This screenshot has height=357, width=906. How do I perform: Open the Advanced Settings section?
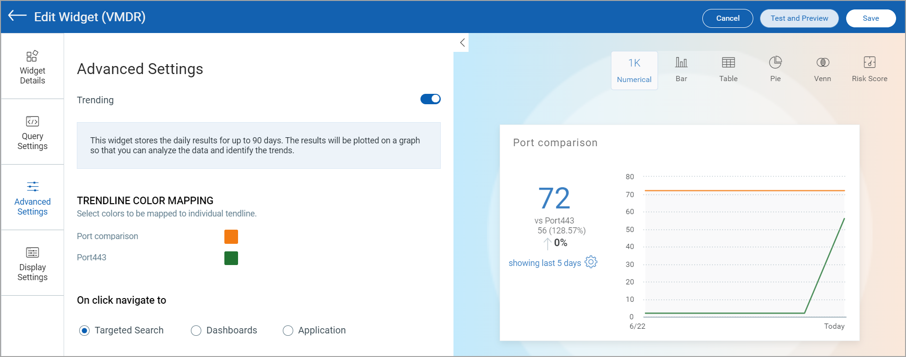tap(33, 198)
